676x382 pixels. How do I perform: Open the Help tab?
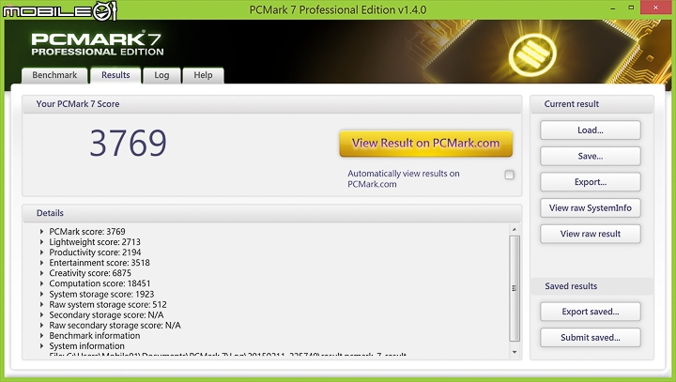(x=203, y=75)
